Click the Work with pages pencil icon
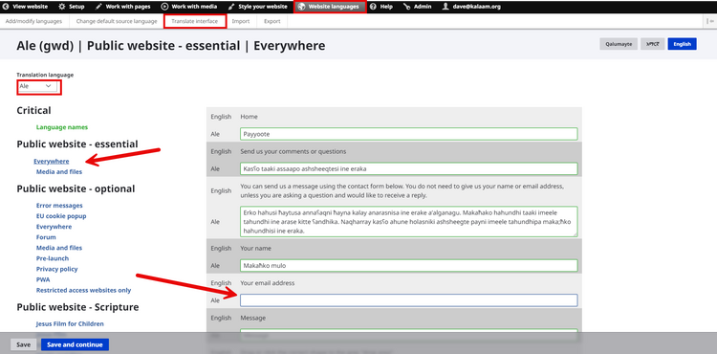 click(98, 7)
